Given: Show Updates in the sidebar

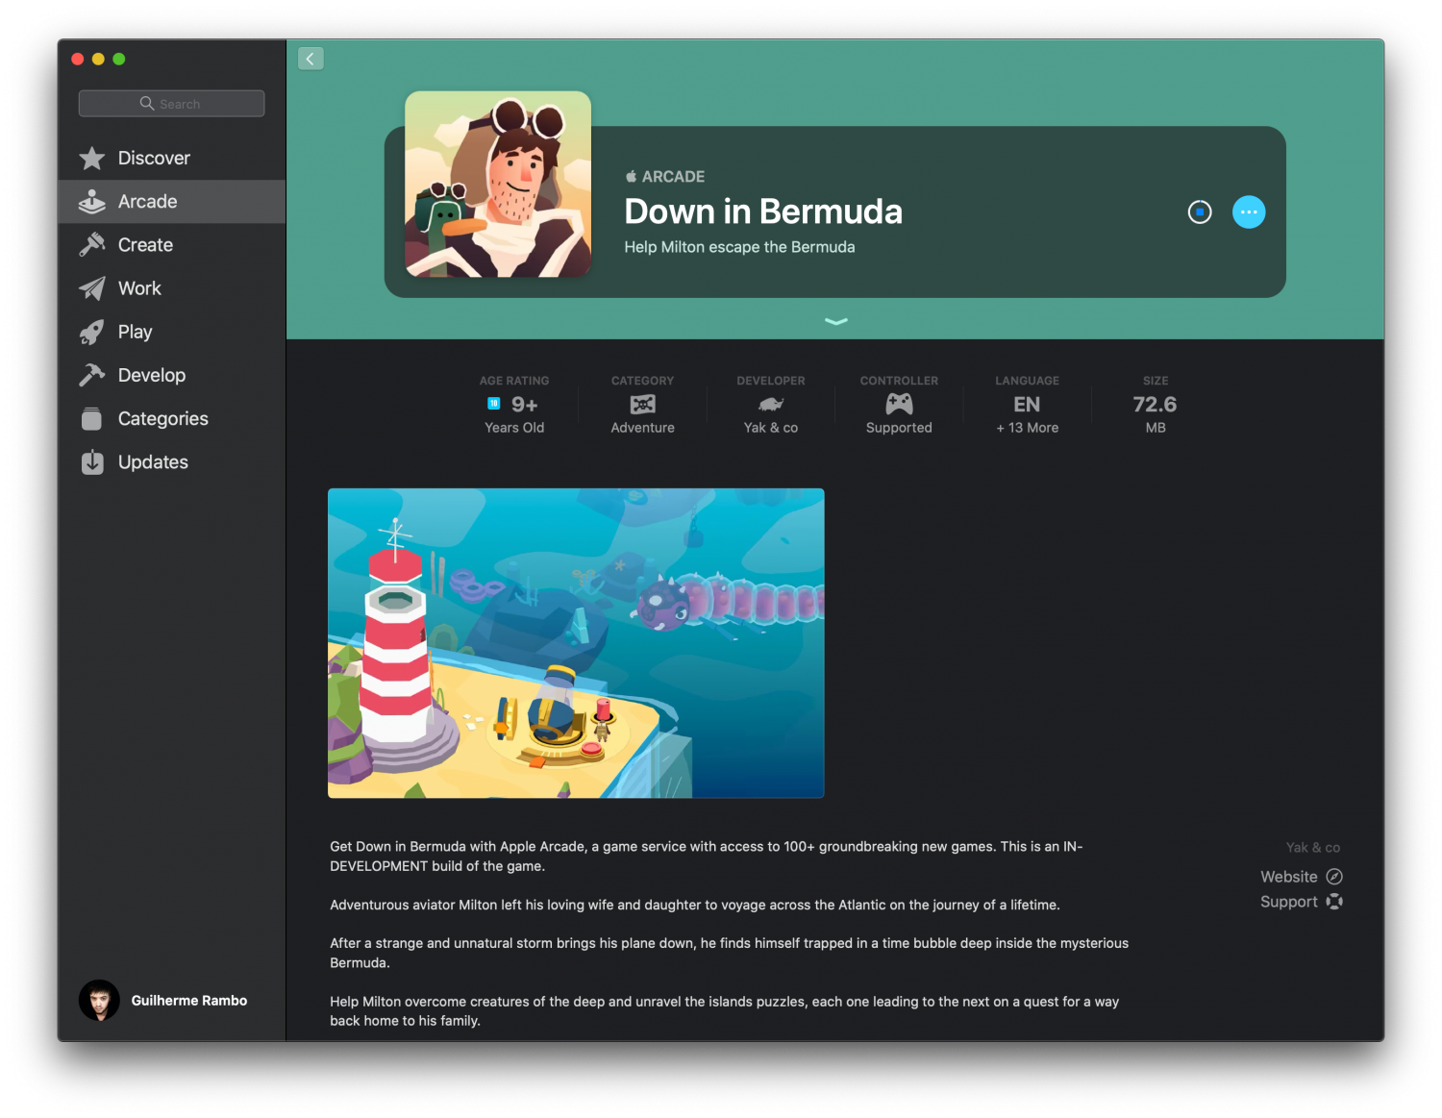Looking at the screenshot, I should click(172, 462).
